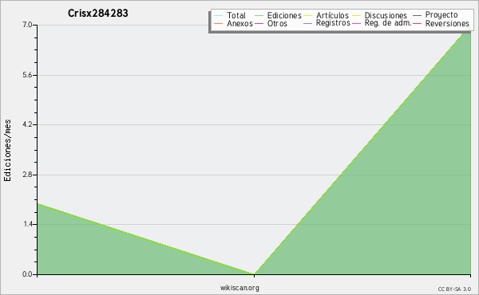The image size is (479, 295).
Task: Click the wikiscan.org label below the chart
Action: pos(239,288)
